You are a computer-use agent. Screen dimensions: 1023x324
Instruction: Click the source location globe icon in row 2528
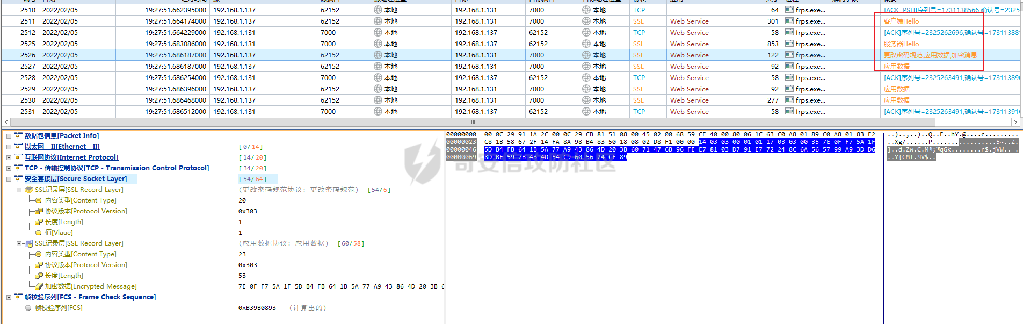pyautogui.click(x=378, y=77)
